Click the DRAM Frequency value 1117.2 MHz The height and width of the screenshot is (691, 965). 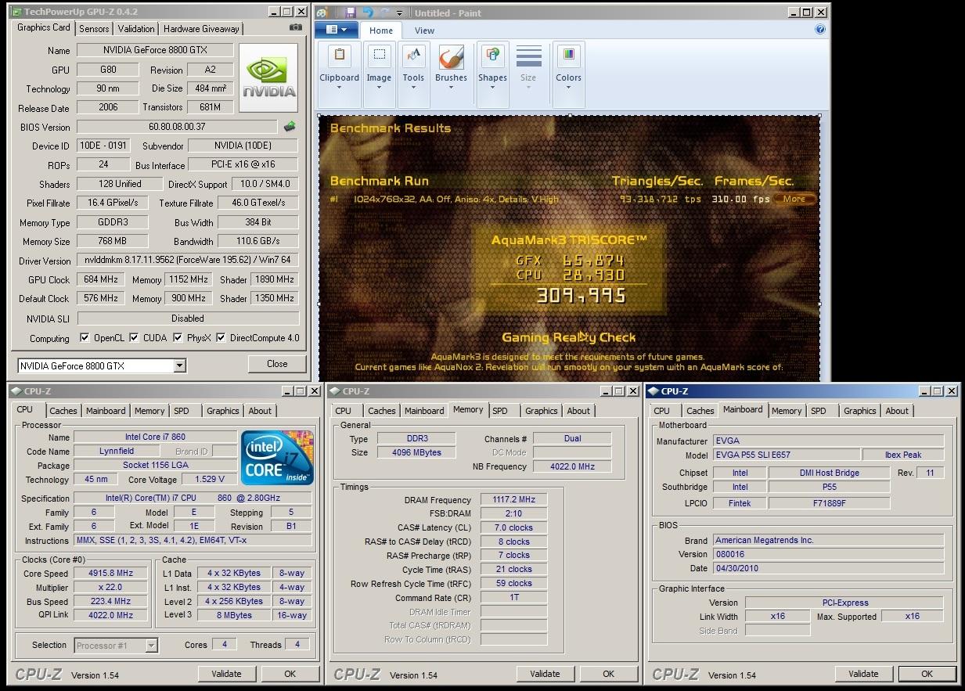[514, 499]
